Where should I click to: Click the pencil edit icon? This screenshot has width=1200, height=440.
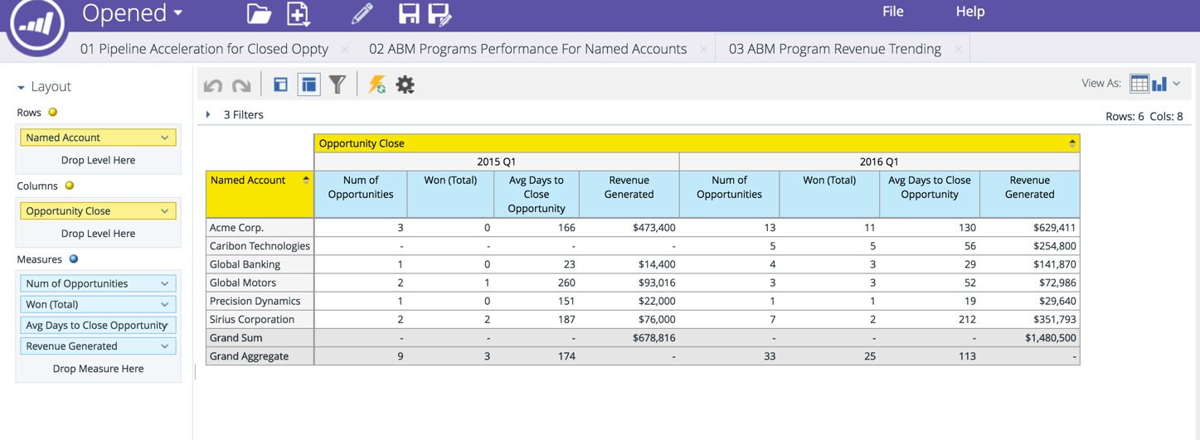tap(362, 13)
